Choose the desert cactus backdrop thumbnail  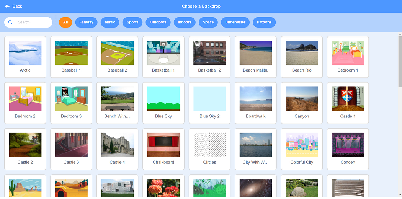point(25,188)
